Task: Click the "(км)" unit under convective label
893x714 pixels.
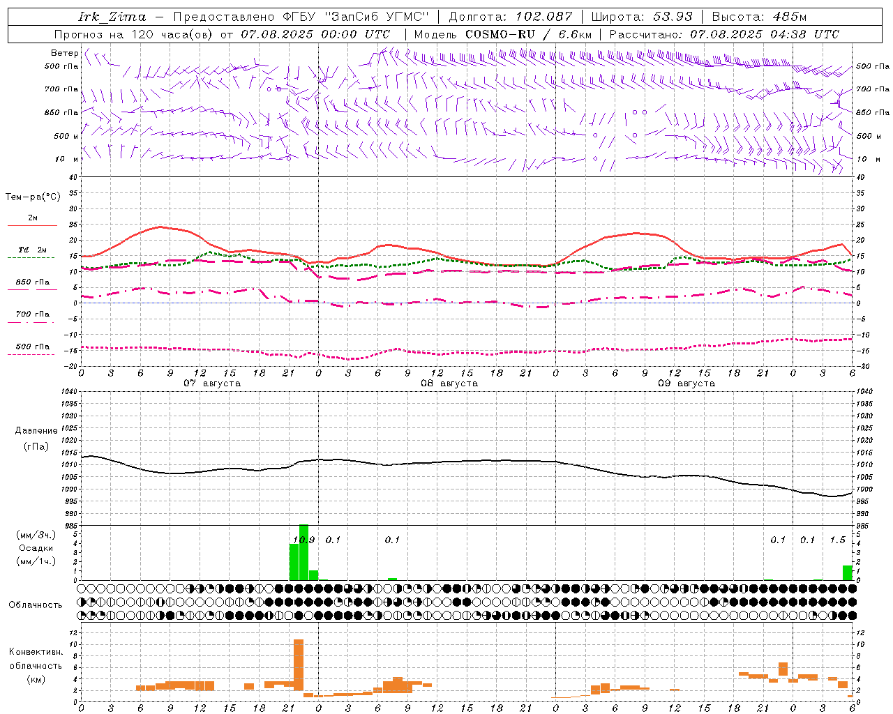Action: (x=36, y=679)
